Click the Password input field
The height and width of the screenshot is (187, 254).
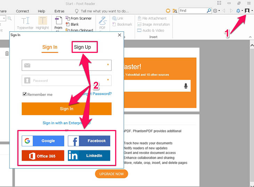(x=66, y=80)
